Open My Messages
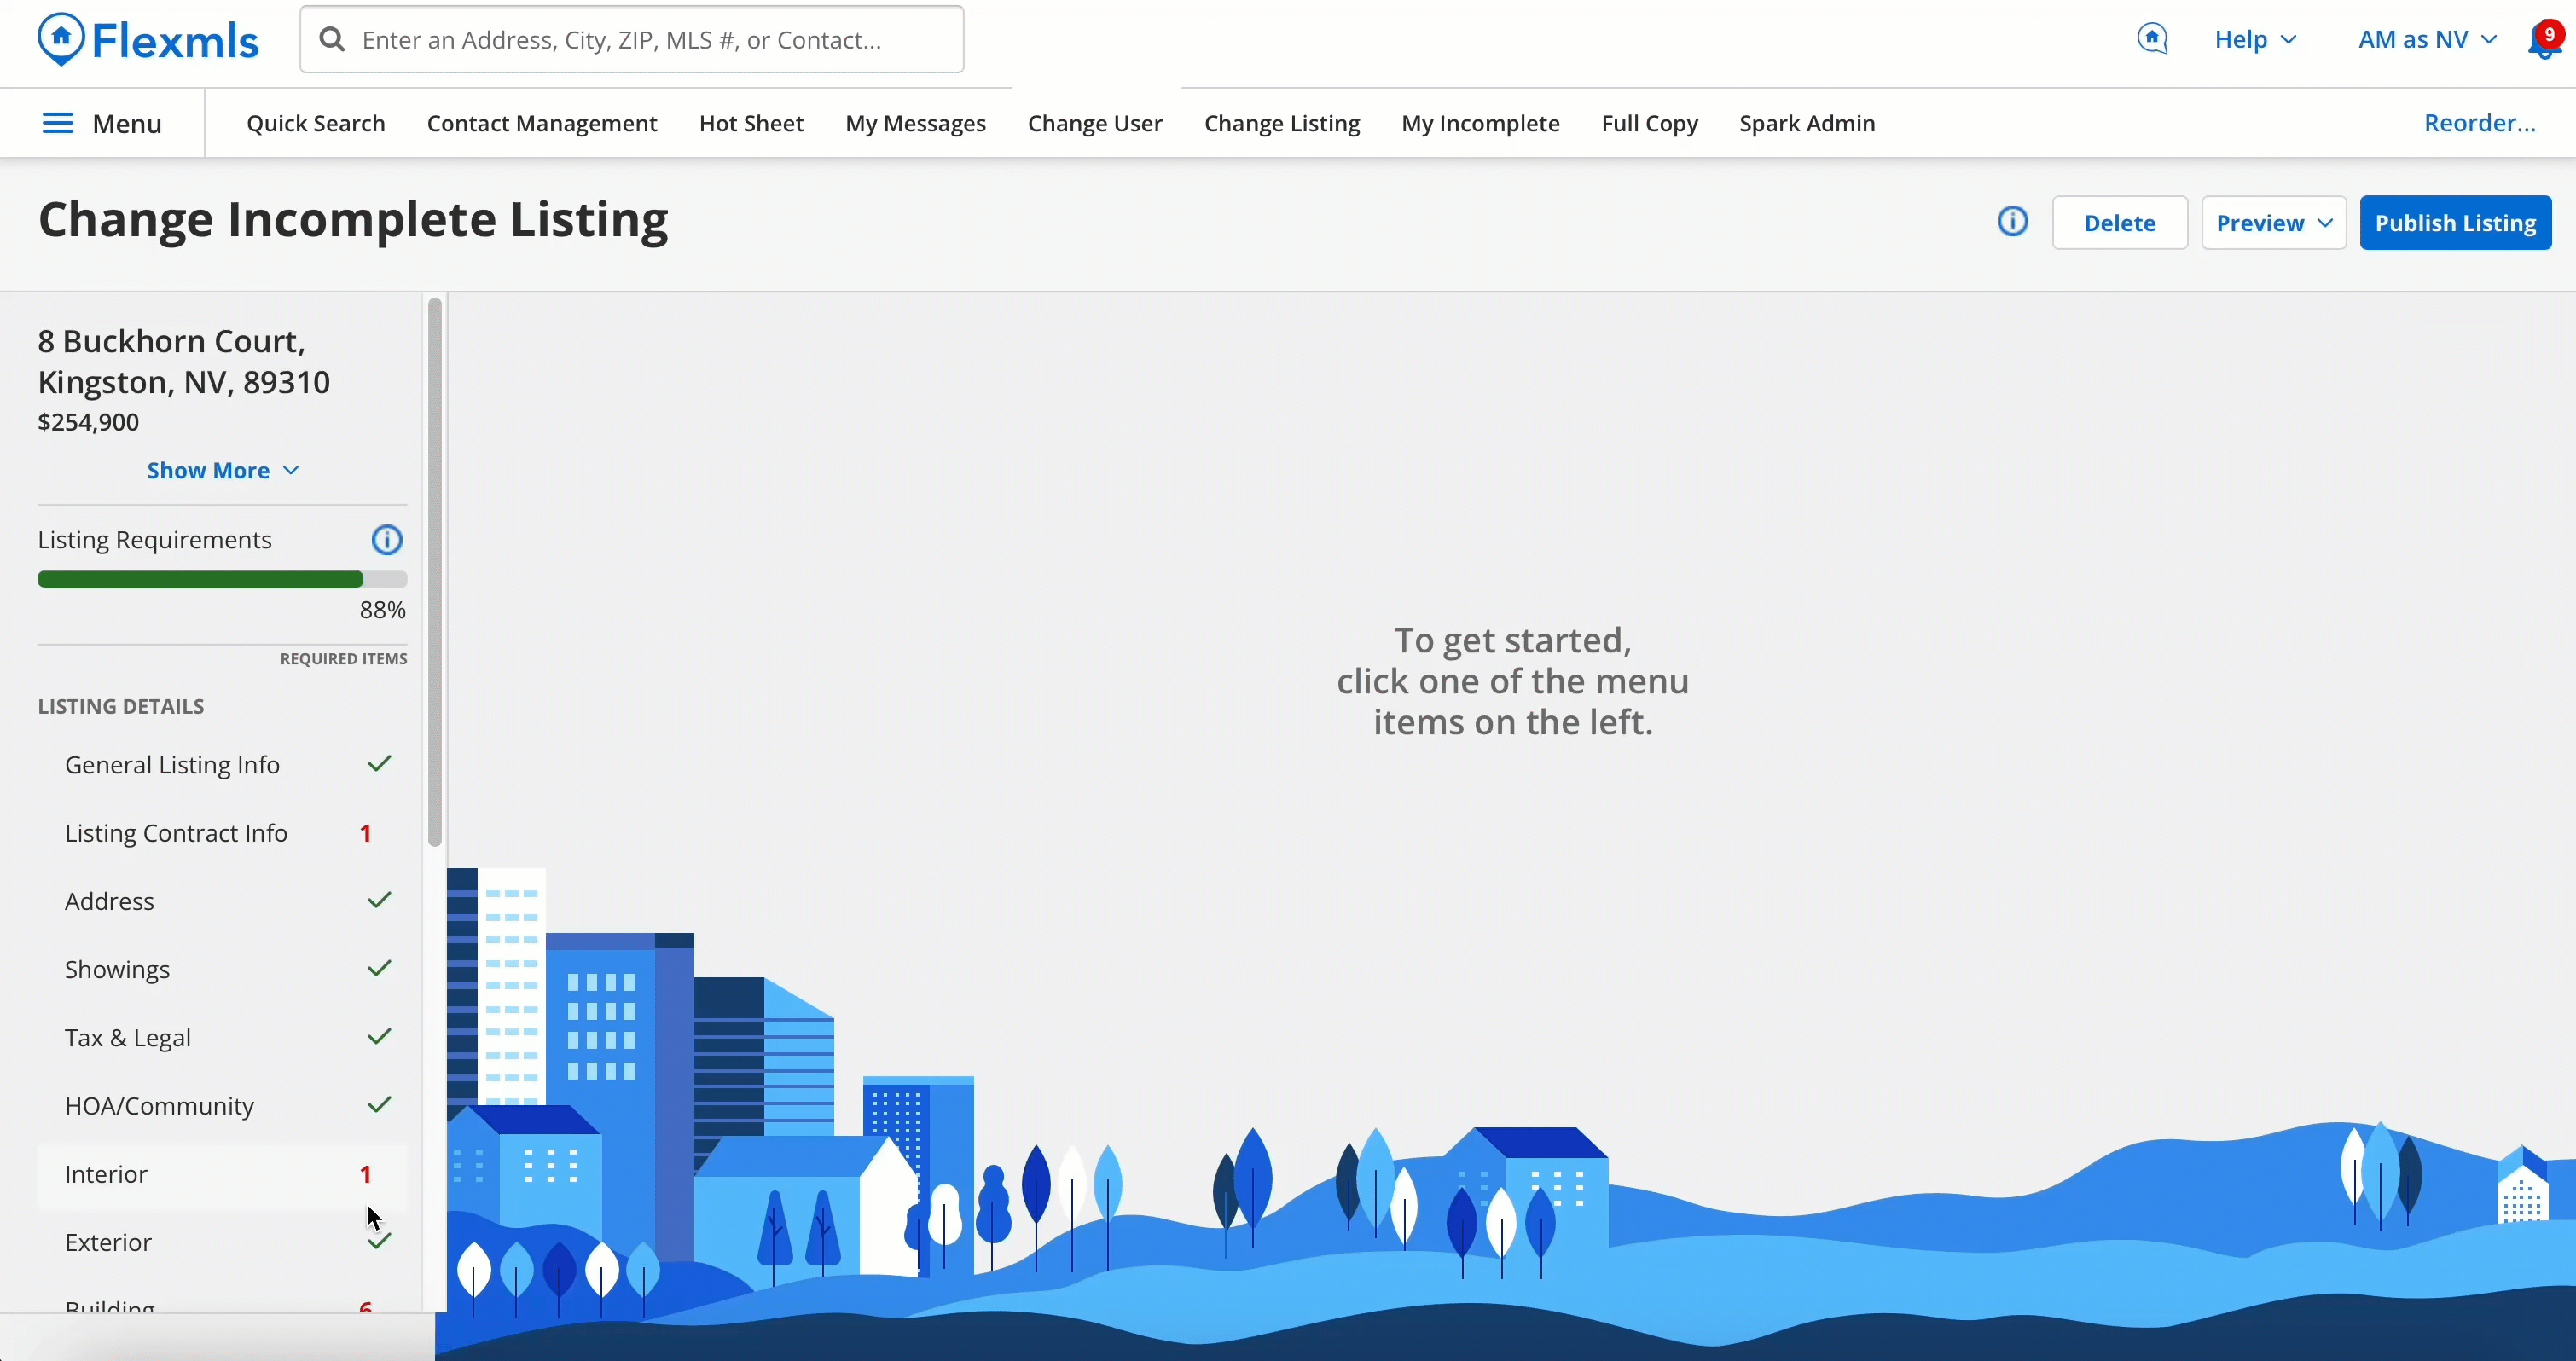The width and height of the screenshot is (2576, 1361). [x=916, y=123]
